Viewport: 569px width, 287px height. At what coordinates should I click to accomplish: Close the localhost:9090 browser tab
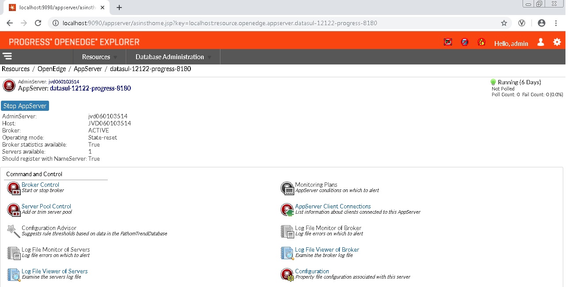[x=103, y=8]
